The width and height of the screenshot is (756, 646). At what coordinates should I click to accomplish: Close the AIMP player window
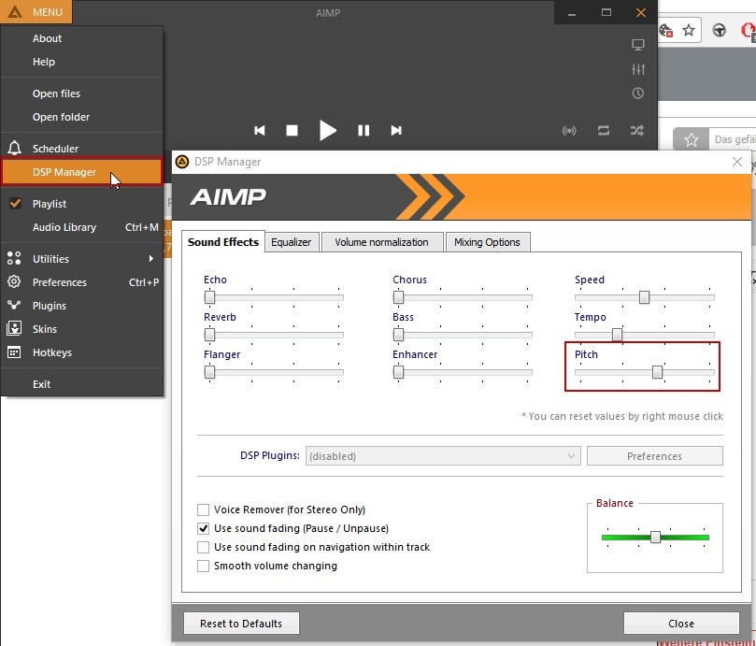pyautogui.click(x=641, y=12)
